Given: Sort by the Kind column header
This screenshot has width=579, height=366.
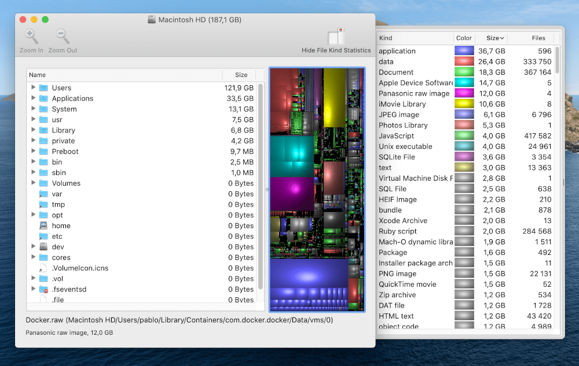Looking at the screenshot, I should [x=384, y=38].
